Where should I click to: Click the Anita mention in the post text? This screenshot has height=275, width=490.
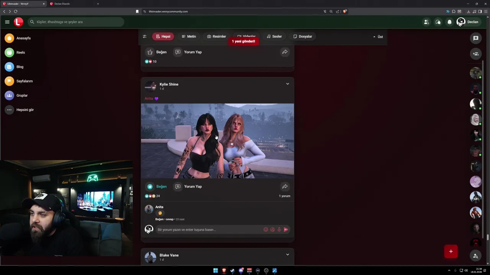click(x=149, y=99)
